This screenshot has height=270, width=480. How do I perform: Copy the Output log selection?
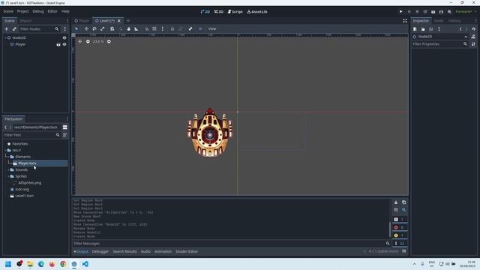tap(403, 202)
